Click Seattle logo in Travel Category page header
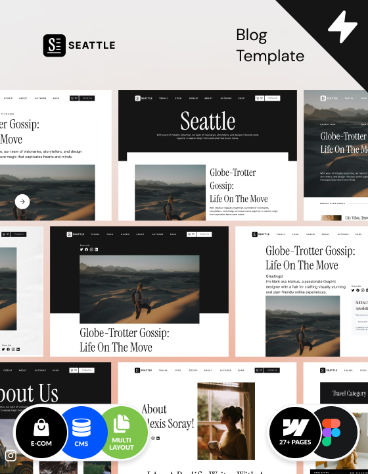This screenshot has width=368, height=474. click(329, 370)
